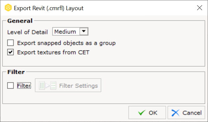Viewport: 208px width, 122px height.
Task: Click the green checkmark icon on OK
Action: [x=142, y=113]
